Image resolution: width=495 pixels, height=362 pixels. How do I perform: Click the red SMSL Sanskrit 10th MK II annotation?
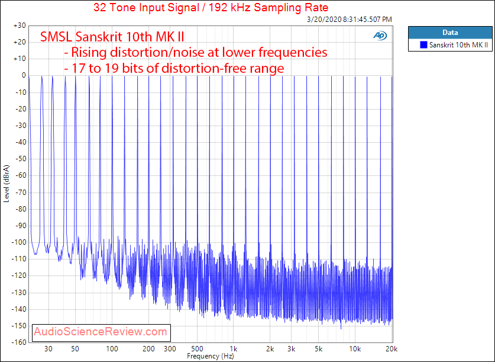coord(112,37)
